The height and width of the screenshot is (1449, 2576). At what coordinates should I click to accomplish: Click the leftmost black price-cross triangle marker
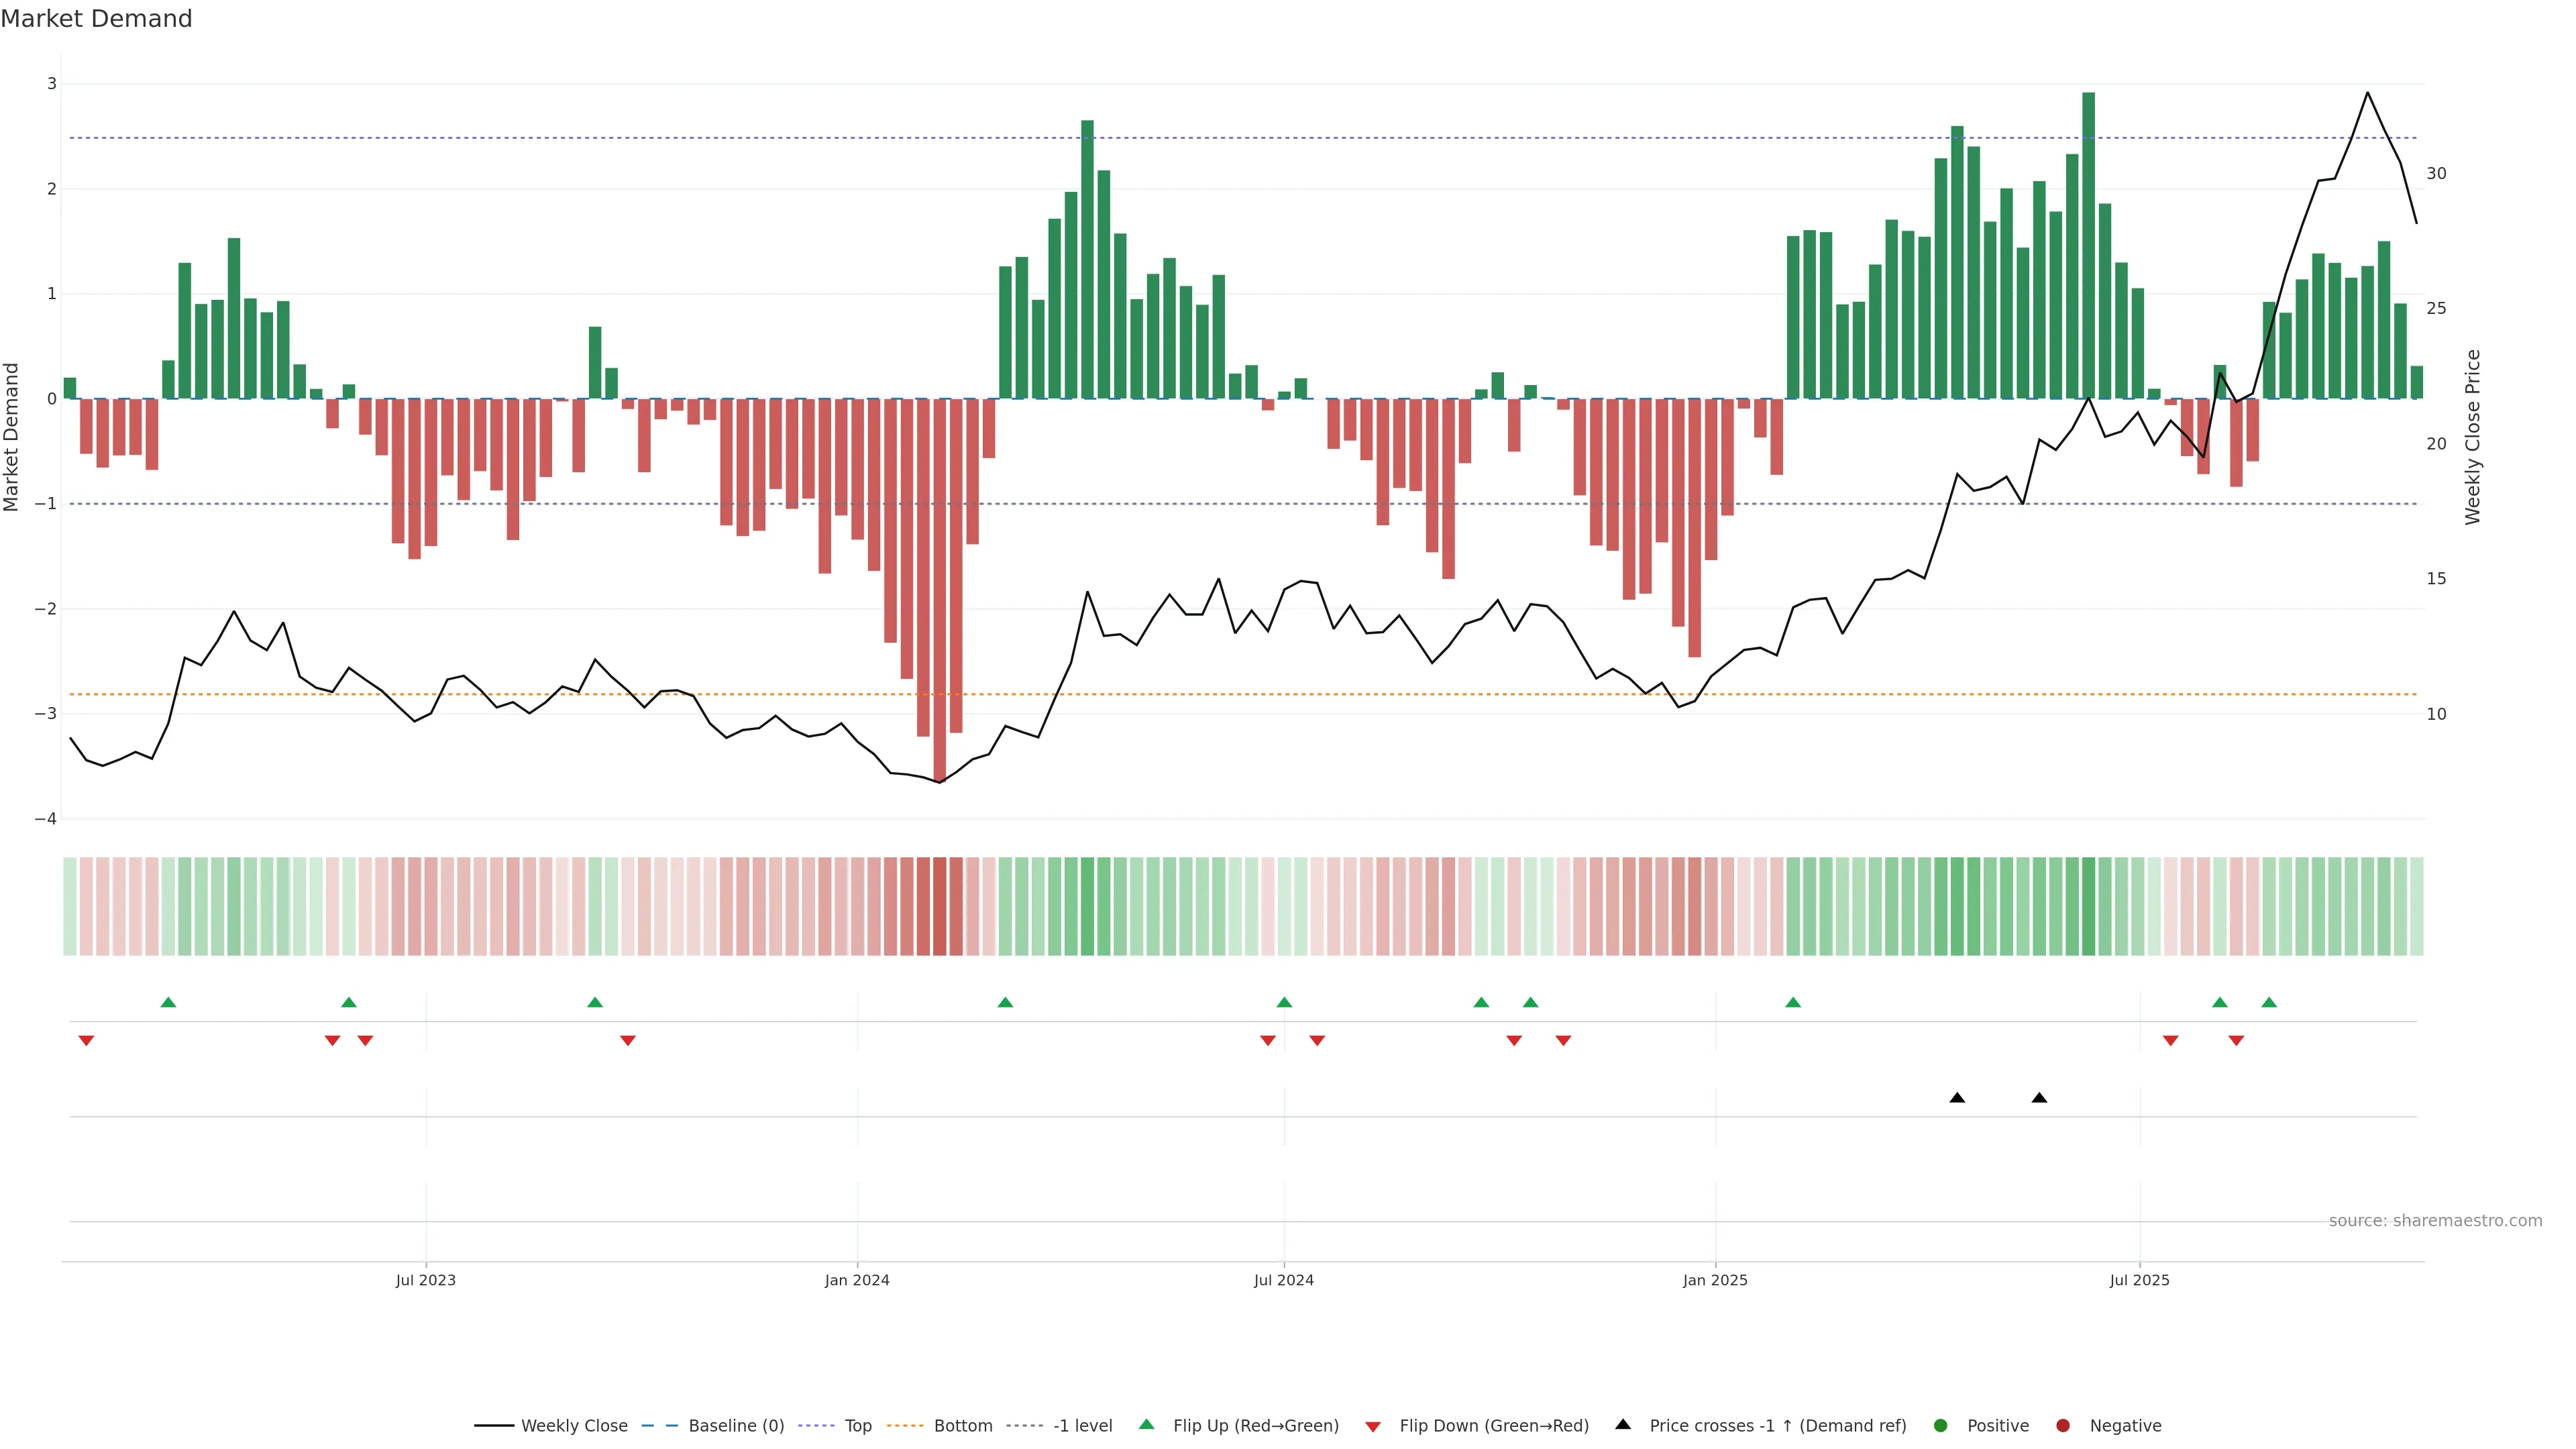click(x=1957, y=1098)
